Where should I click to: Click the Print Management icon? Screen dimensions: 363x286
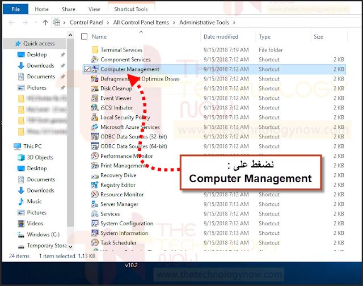coord(95,166)
